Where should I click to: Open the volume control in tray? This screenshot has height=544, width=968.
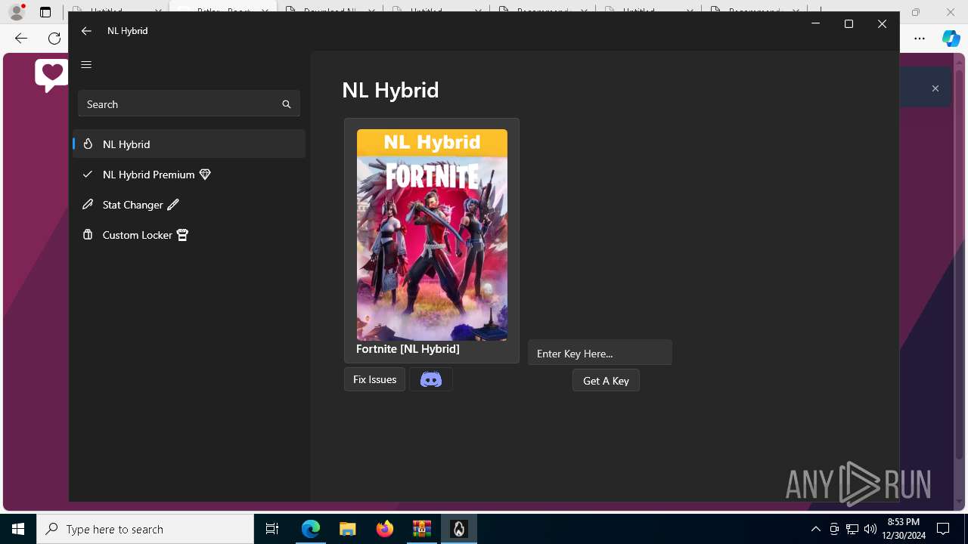(870, 529)
